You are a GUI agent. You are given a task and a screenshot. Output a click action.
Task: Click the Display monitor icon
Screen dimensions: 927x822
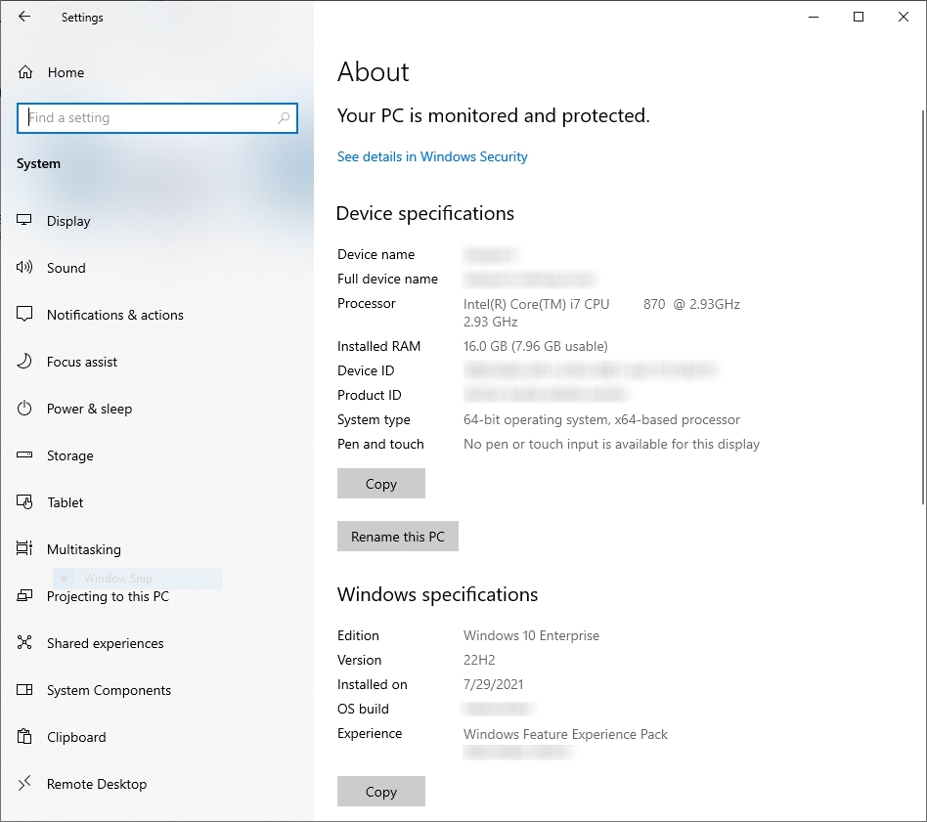click(x=25, y=221)
